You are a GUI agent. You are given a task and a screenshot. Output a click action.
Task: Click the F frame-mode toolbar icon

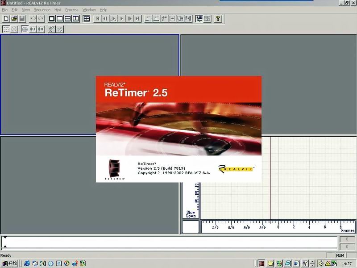click(x=33, y=29)
